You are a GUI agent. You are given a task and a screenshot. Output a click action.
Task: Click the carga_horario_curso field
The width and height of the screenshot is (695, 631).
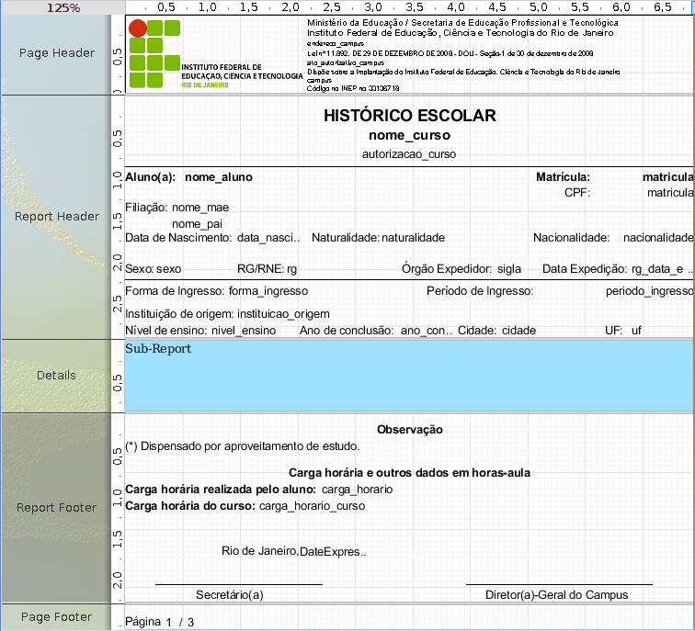tap(313, 506)
